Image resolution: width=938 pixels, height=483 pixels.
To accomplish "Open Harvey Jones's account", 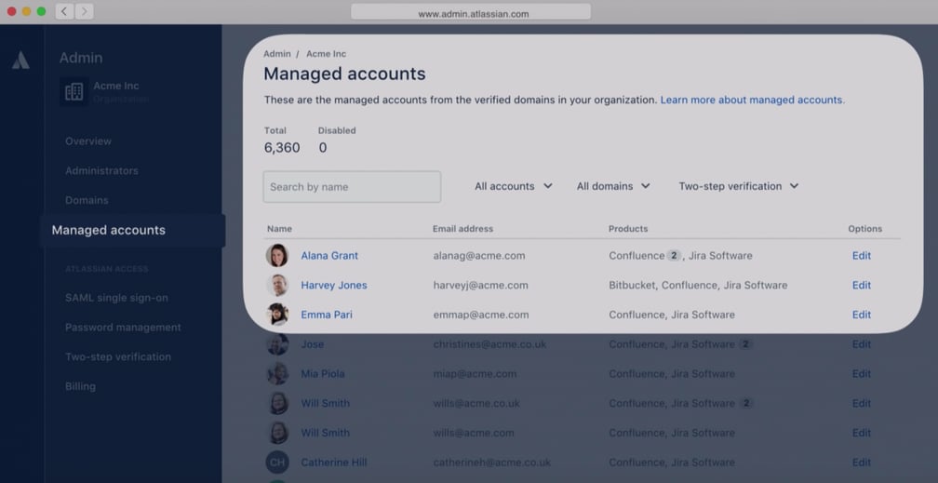I will (x=334, y=285).
